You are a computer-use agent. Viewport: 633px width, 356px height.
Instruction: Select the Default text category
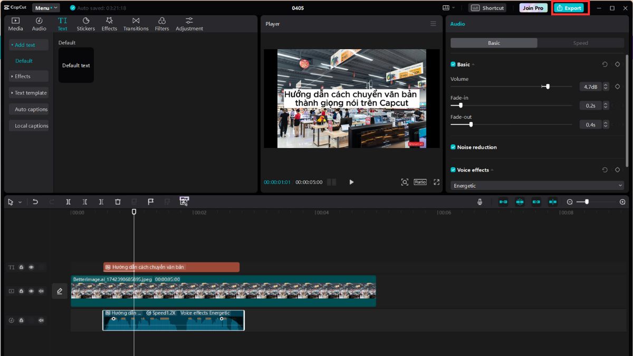pyautogui.click(x=24, y=61)
